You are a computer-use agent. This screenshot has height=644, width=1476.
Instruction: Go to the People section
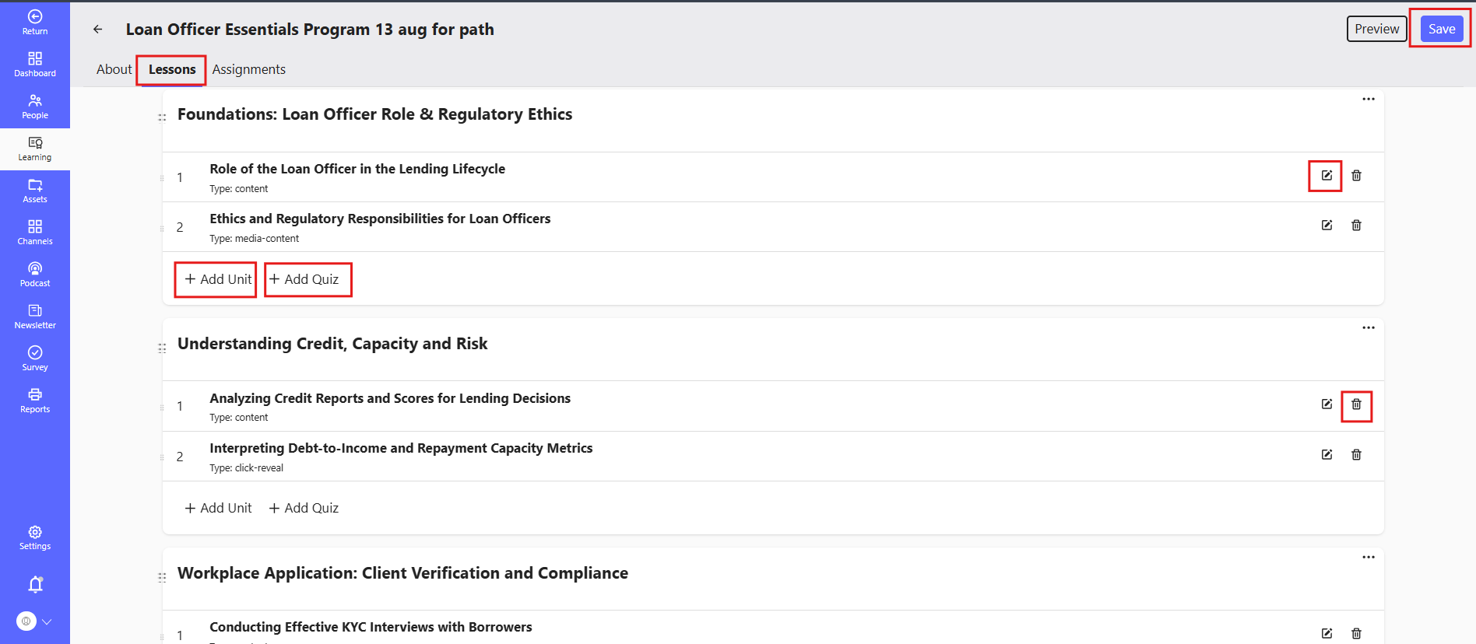[35, 107]
